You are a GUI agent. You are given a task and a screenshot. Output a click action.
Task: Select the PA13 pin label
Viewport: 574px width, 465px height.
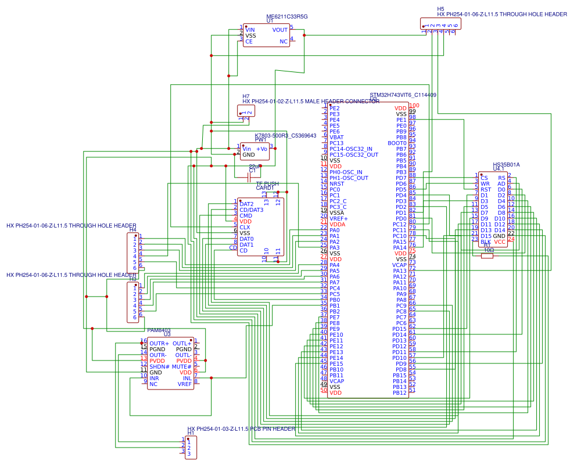tap(400, 271)
